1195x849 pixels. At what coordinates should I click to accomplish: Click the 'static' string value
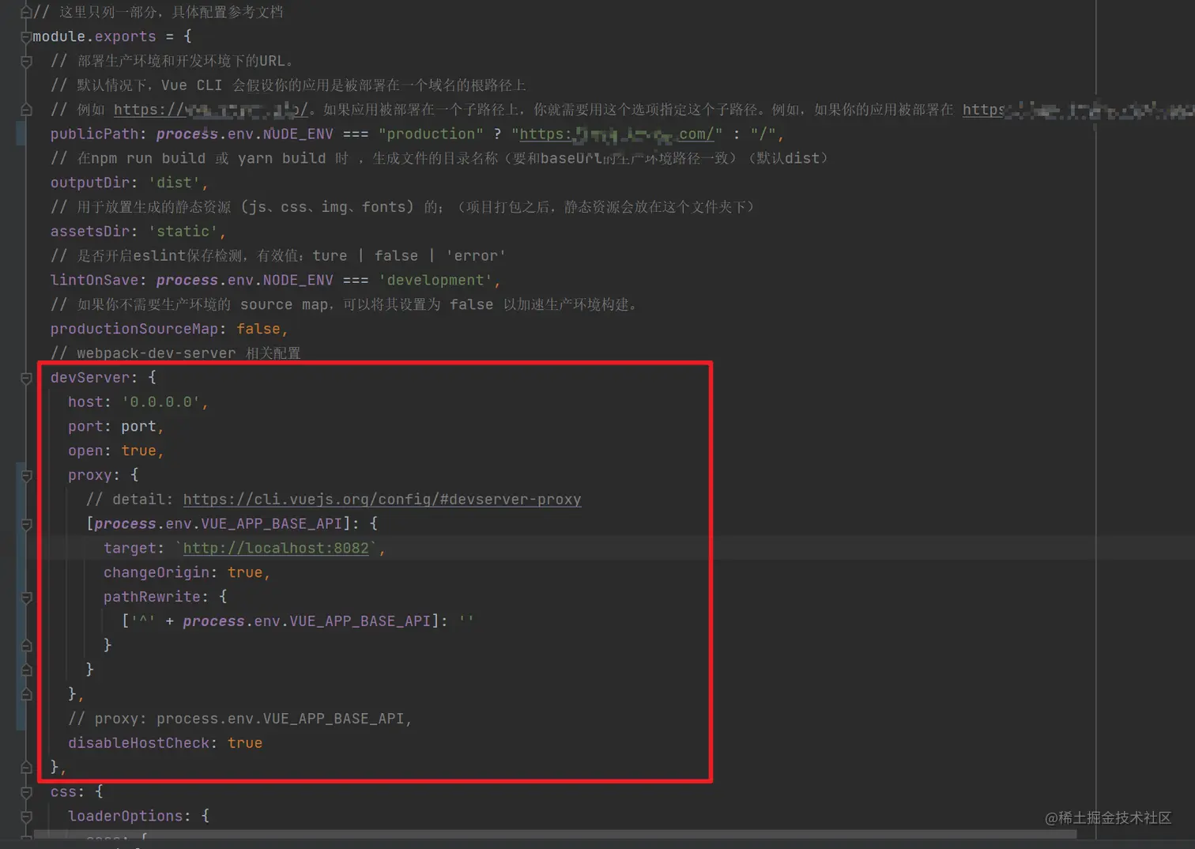coord(183,232)
